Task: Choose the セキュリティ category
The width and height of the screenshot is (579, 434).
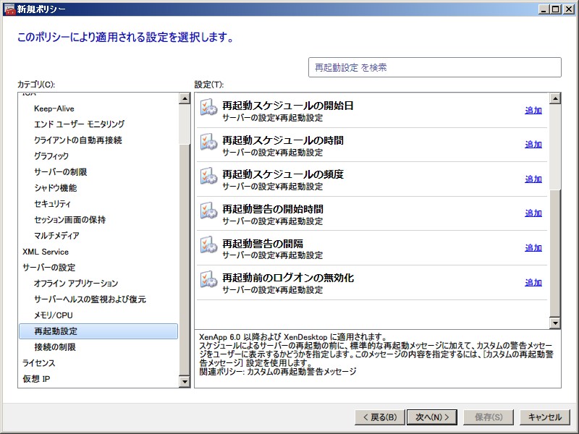Action: (52, 204)
